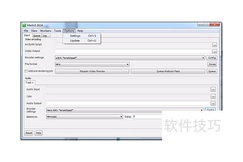Switch to the Log tab
This screenshot has height=162, width=243.
coord(46,36)
